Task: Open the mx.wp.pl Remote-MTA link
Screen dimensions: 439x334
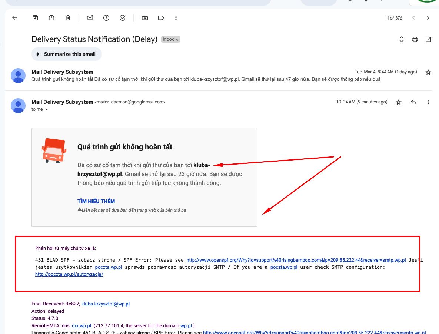Action: [82, 325]
